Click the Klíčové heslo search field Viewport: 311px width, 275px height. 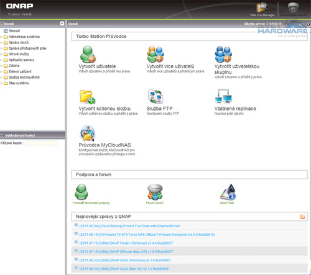[40, 143]
